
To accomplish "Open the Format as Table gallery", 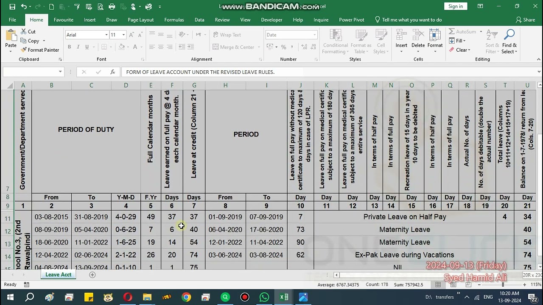I will click(361, 42).
